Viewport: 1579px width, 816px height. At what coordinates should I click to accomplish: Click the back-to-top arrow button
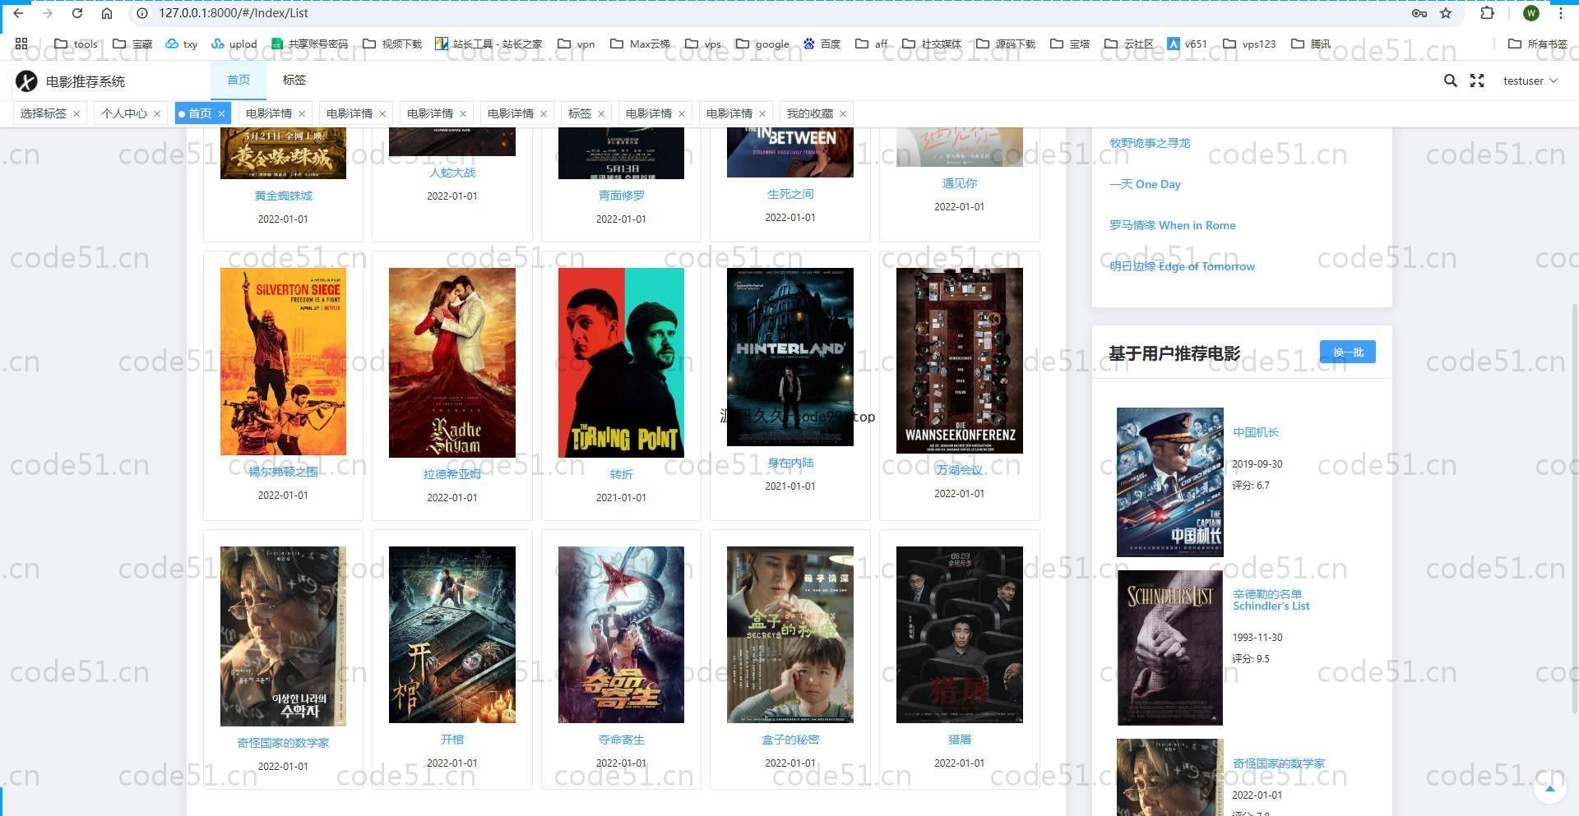pyautogui.click(x=1550, y=789)
